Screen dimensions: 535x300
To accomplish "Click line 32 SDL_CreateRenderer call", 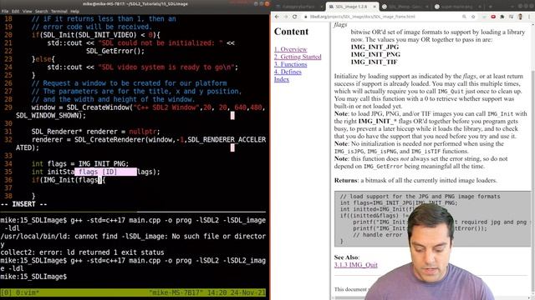I will tap(149, 140).
